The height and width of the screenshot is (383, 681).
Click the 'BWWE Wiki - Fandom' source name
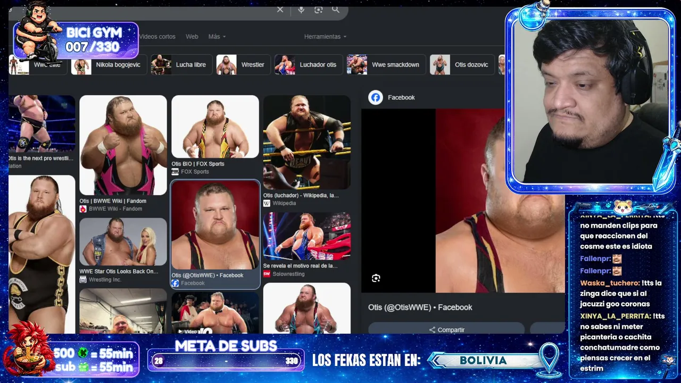pos(115,209)
